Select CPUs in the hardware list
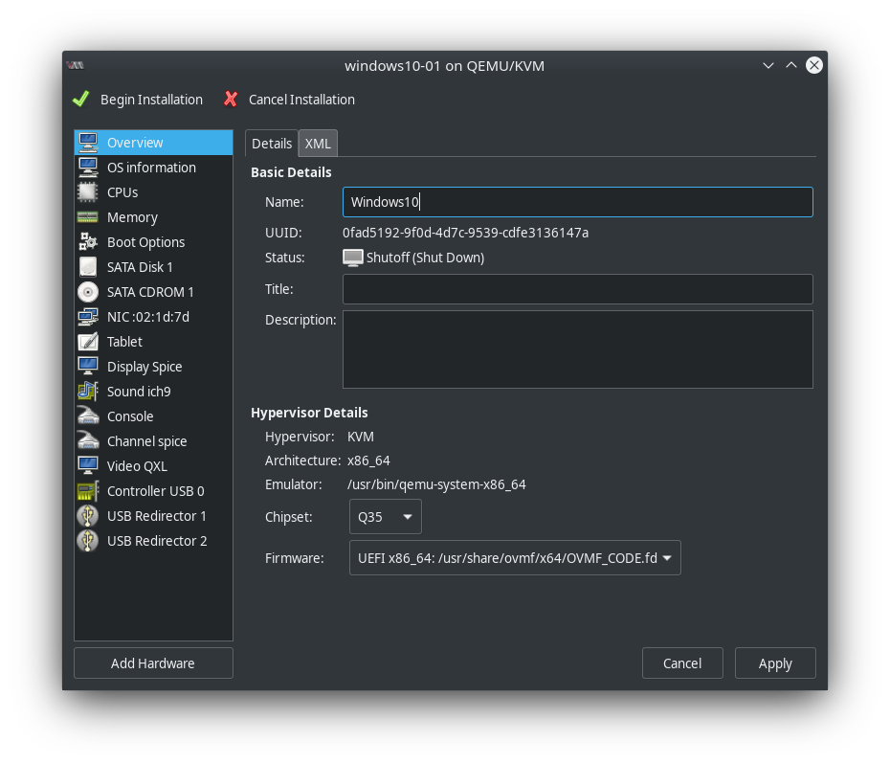 [153, 192]
